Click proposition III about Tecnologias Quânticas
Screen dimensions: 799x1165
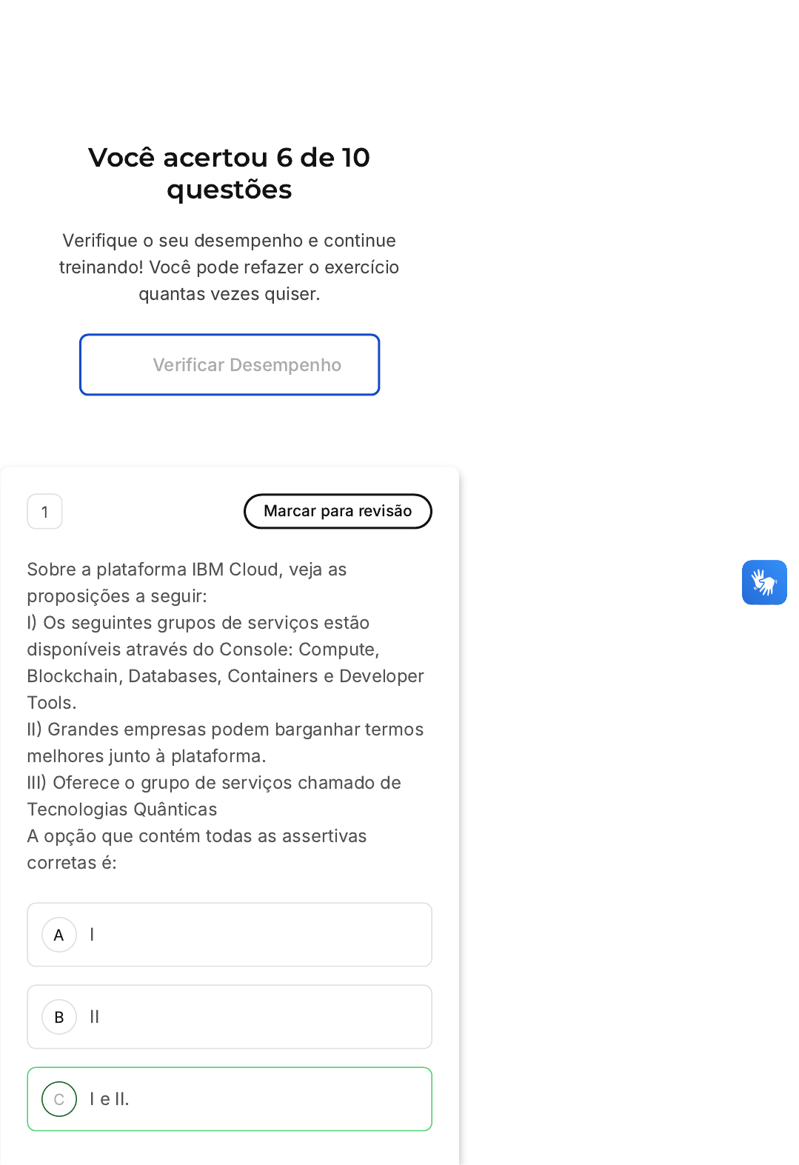213,796
